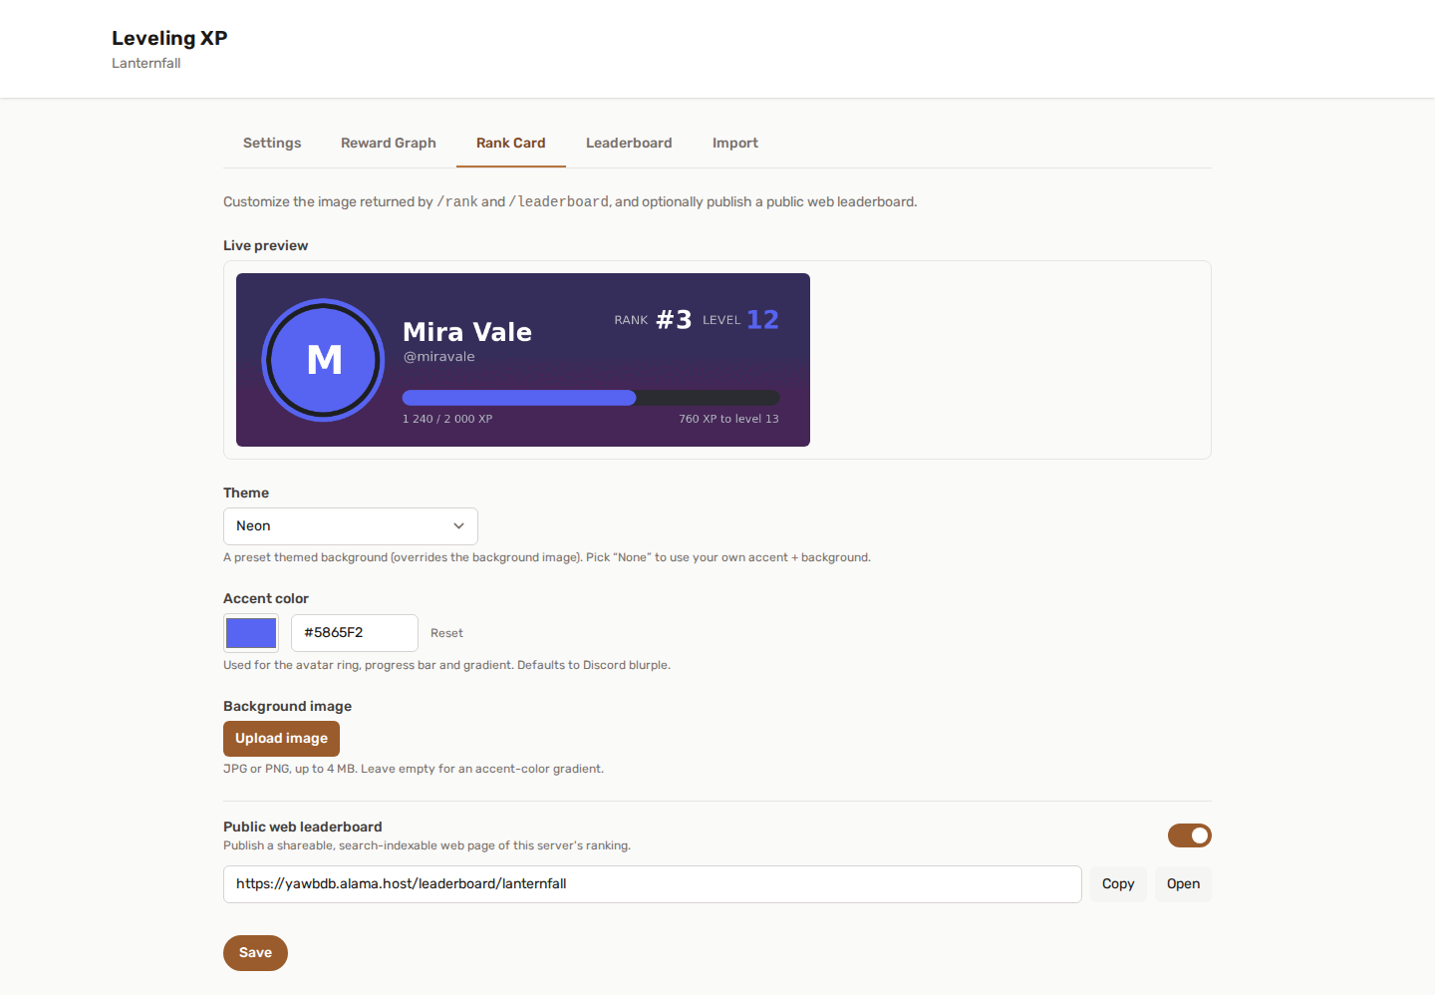
Task: Click the #5865F2 hex color field
Action: (355, 633)
